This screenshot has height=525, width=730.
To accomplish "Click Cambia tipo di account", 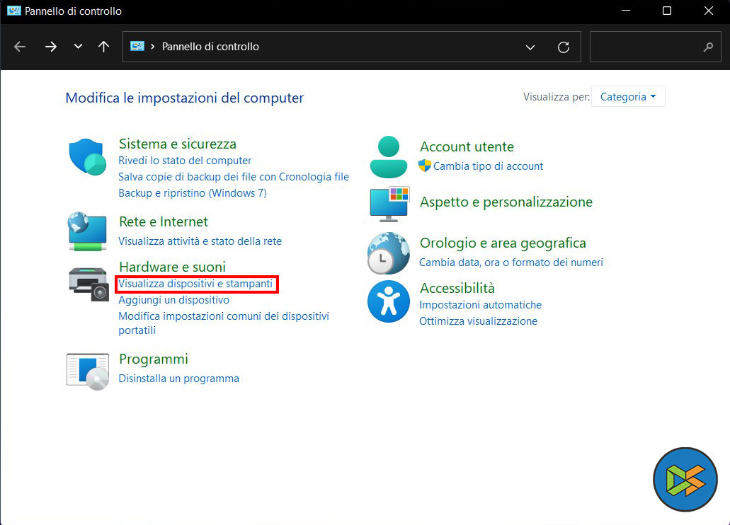I will pos(488,166).
